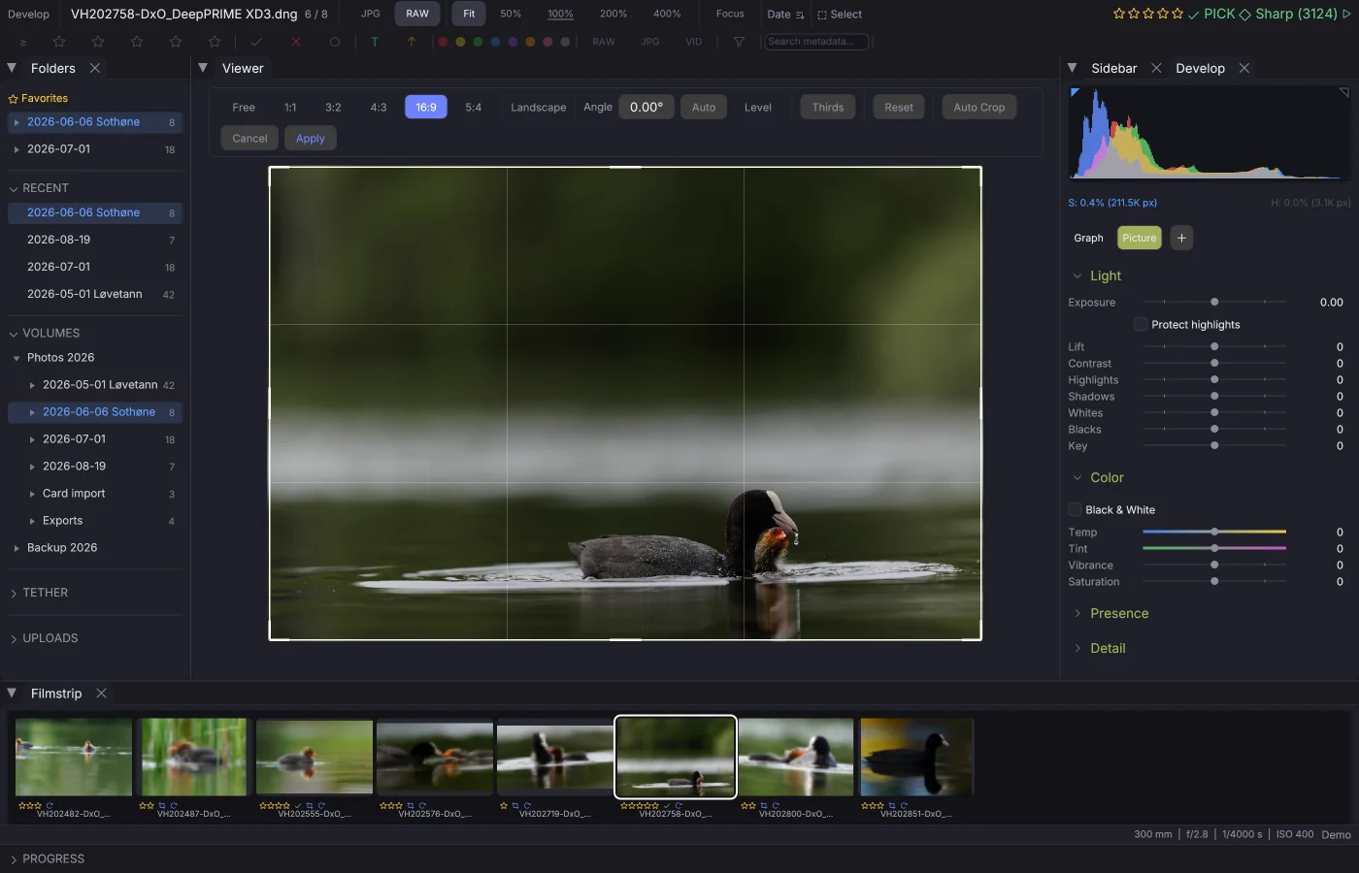1359x873 pixels.
Task: Expand the Presence section
Action: (1077, 613)
